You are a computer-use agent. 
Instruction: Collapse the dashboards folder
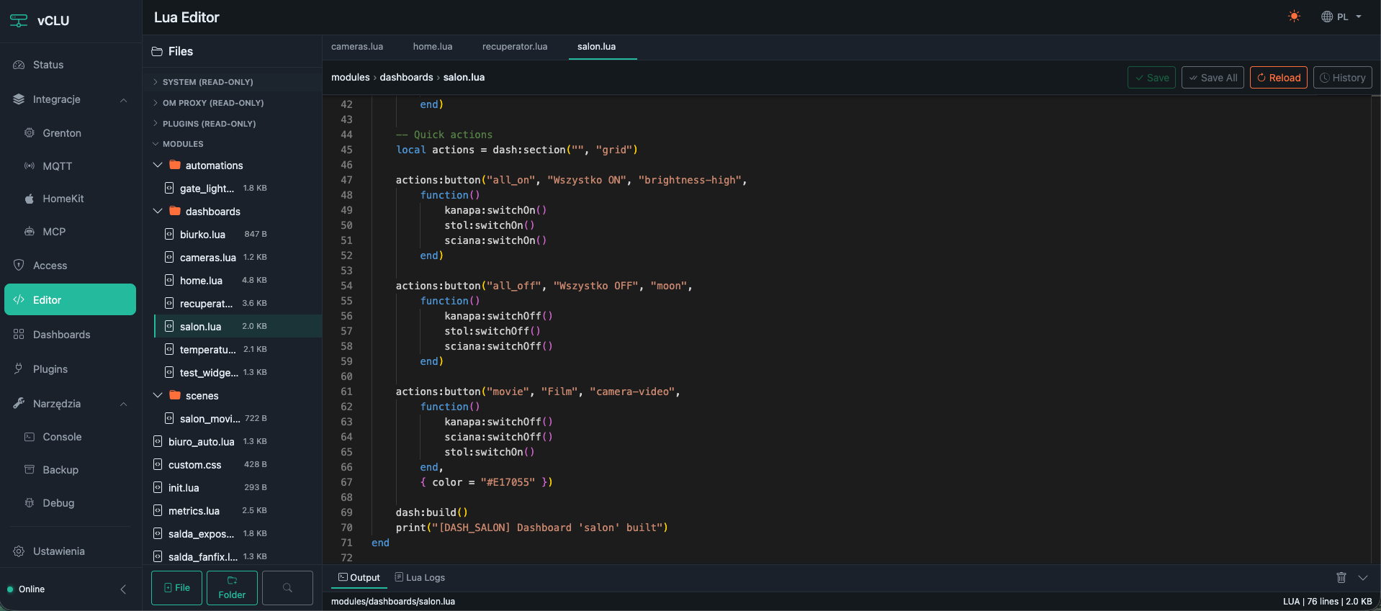[158, 212]
